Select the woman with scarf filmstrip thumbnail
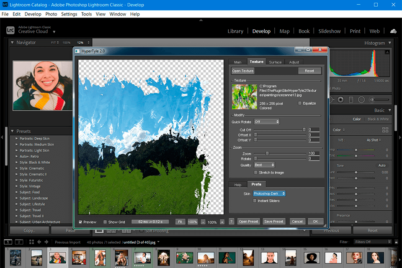This screenshot has width=402, height=268. pos(58,258)
